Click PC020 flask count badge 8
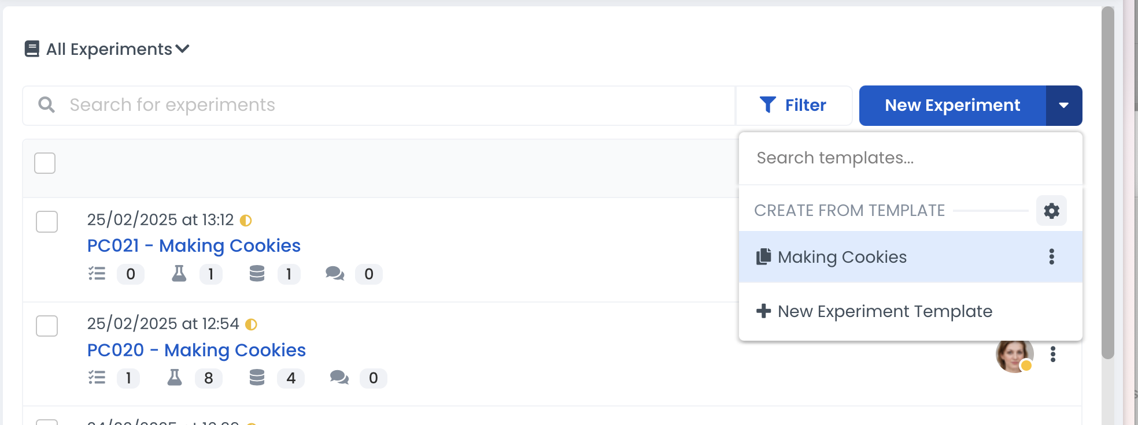 pos(209,378)
